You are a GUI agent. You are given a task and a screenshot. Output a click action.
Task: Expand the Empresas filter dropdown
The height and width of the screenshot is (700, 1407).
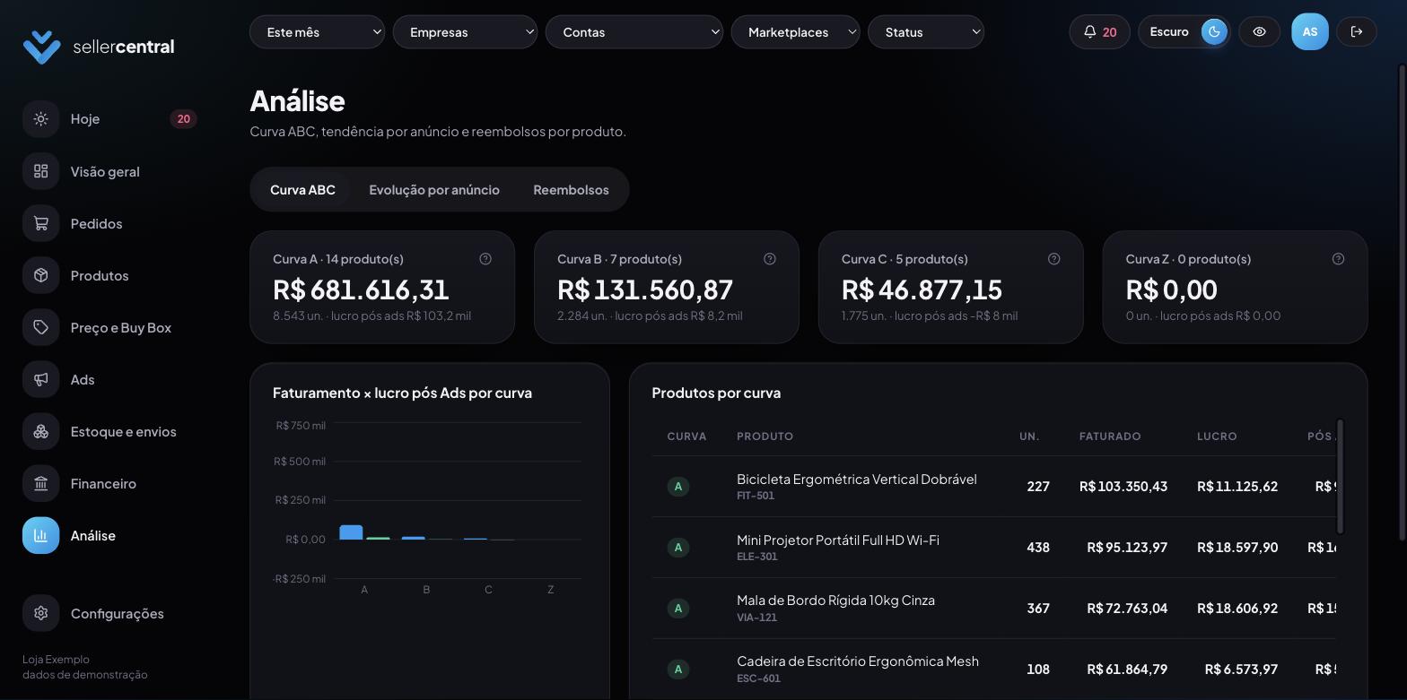tap(465, 32)
